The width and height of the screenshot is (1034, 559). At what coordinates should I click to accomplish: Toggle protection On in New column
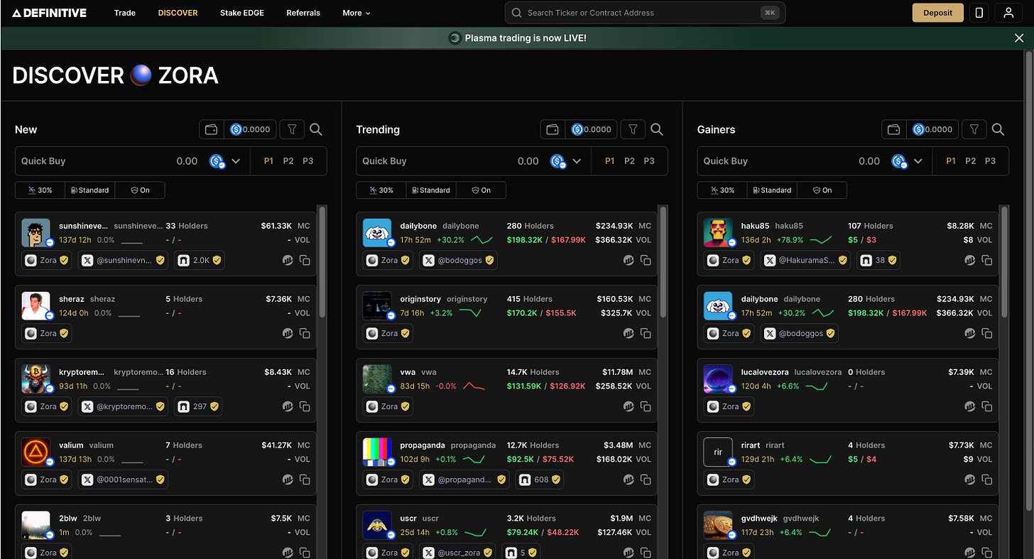point(141,190)
